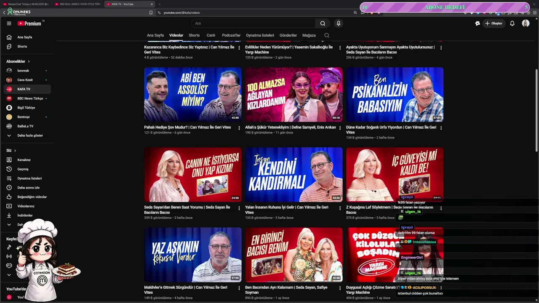
Task: Open the Canlı tab
Action: [211, 35]
